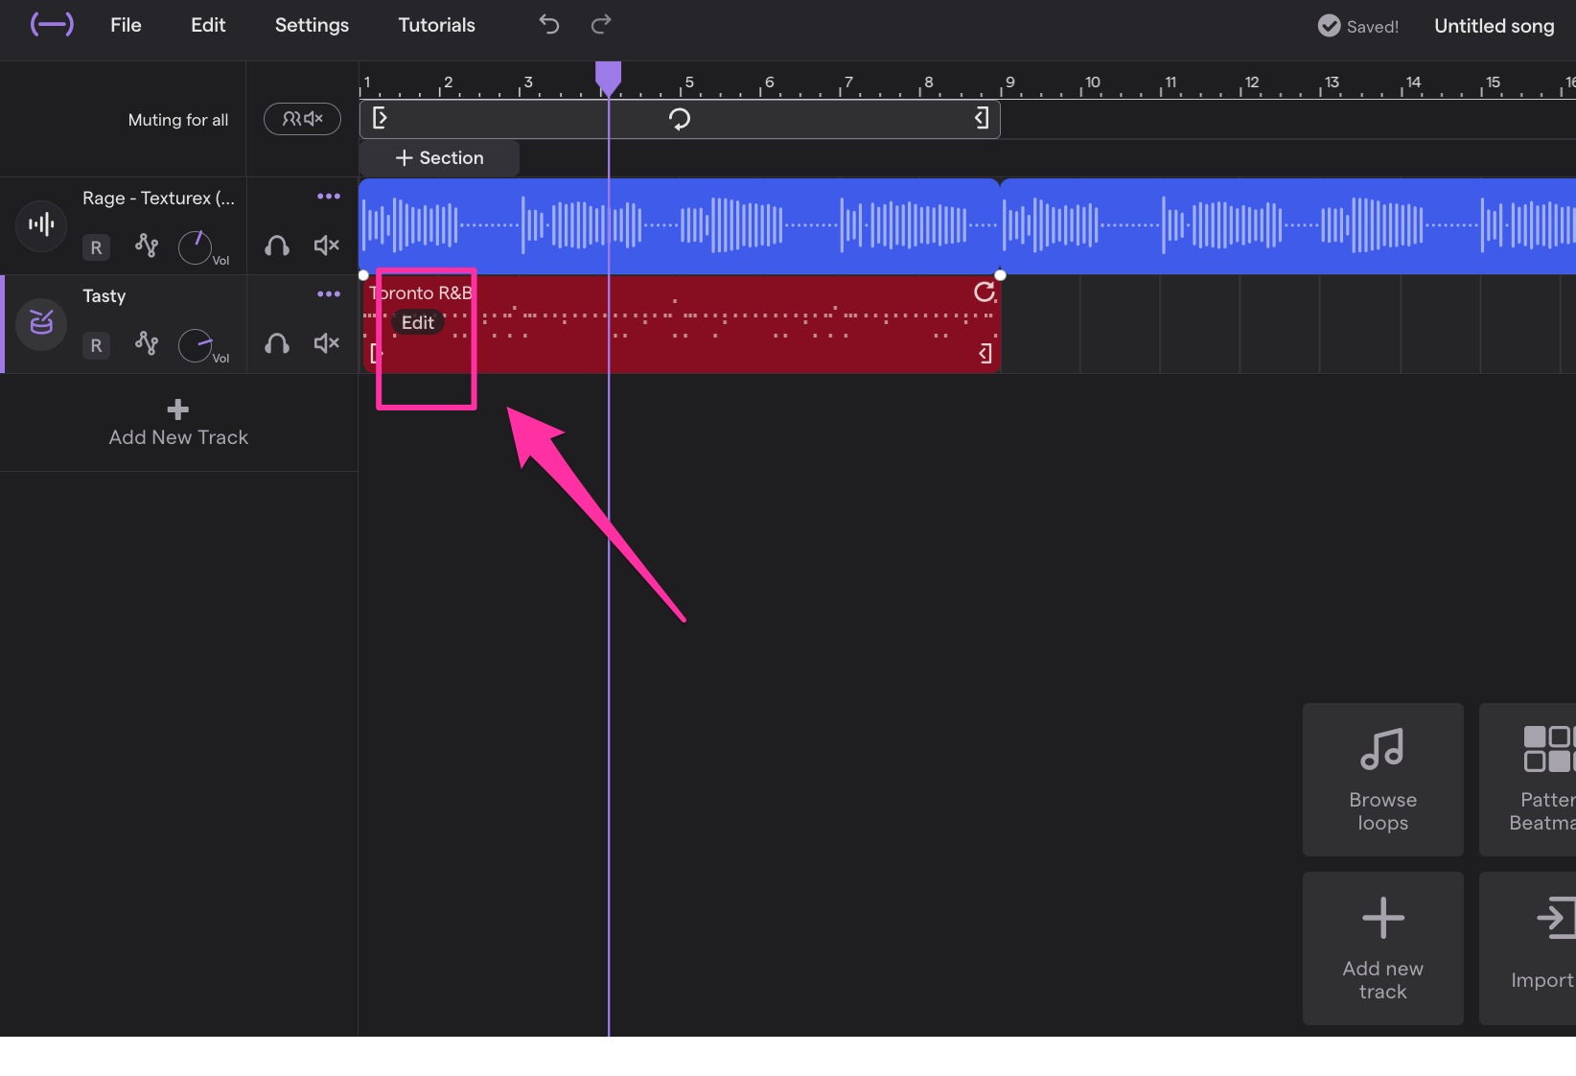Click Browse loops
Viewport: 1576px width, 1076px height.
pyautogui.click(x=1382, y=779)
